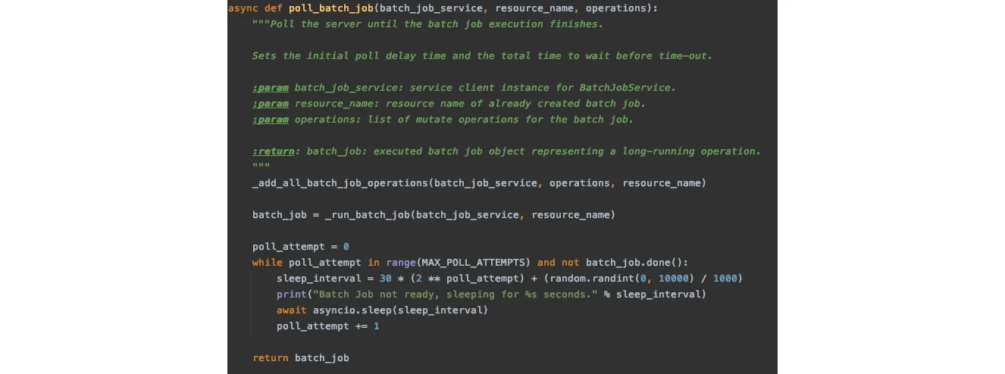Click the first :param tag for batch_job_service
This screenshot has height=374, width=1005.
point(271,88)
